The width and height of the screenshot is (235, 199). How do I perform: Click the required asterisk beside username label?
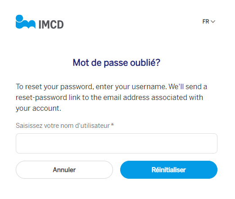112,125
